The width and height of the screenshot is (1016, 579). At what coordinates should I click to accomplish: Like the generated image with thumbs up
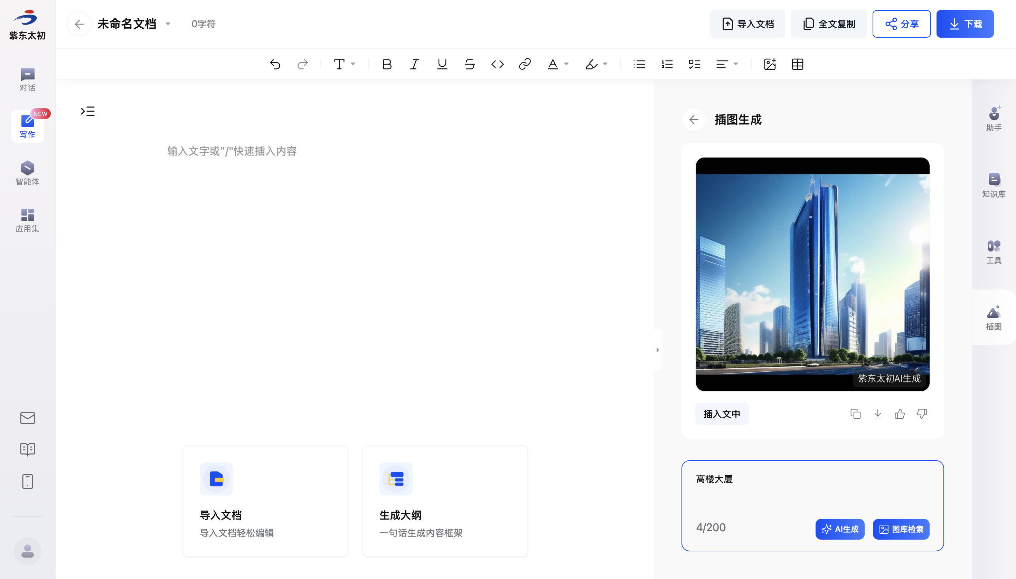(x=900, y=414)
